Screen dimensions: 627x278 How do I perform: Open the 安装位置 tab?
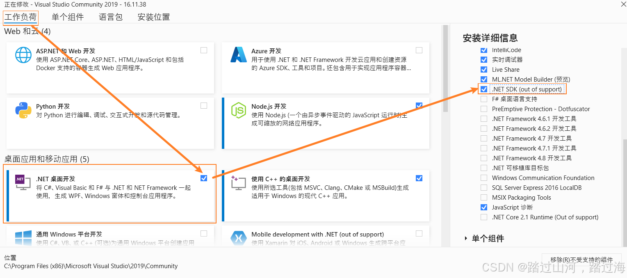[153, 17]
